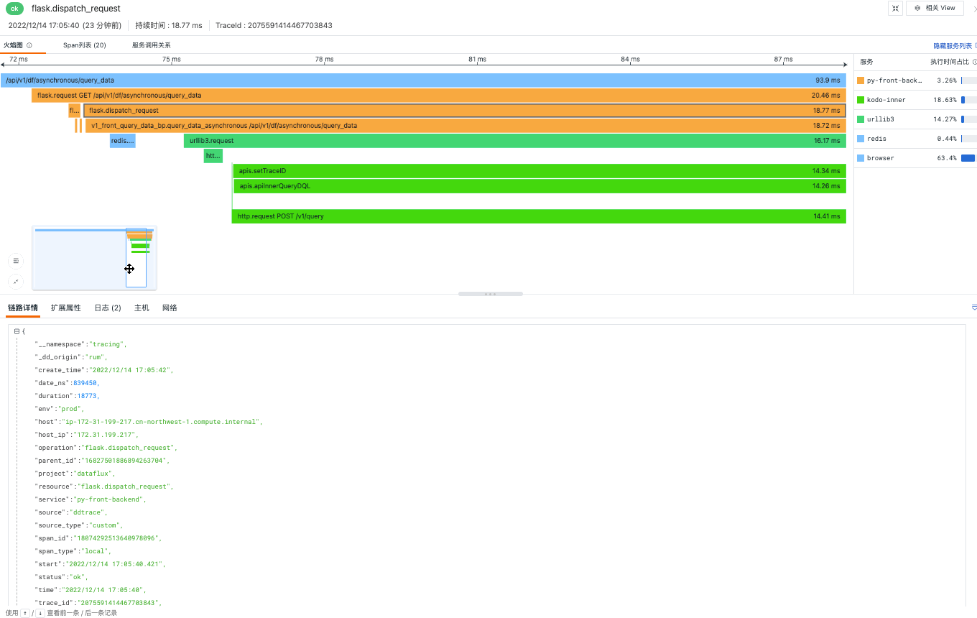The height and width of the screenshot is (618, 977).
Task: Select the apis.apiInnerQueryDQL span bar
Action: [540, 186]
